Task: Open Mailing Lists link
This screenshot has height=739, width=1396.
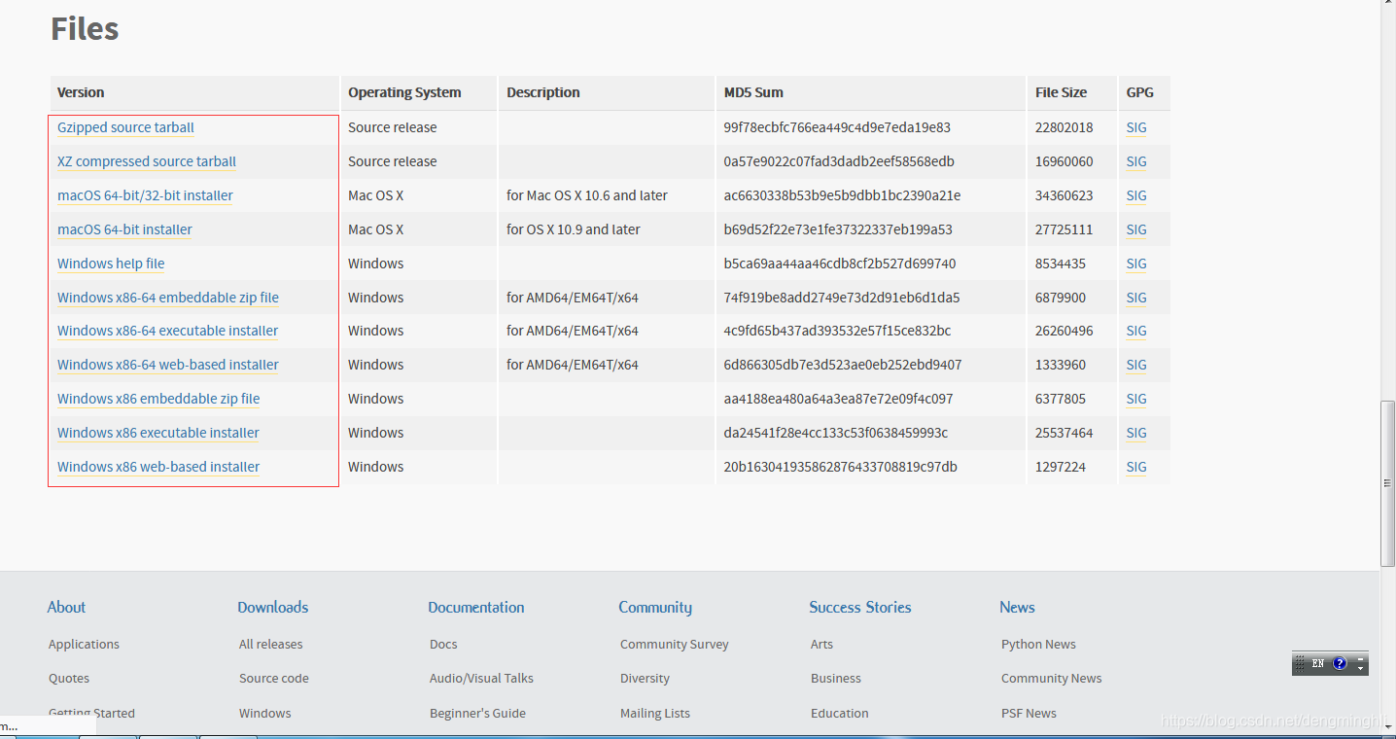Action: 655,713
